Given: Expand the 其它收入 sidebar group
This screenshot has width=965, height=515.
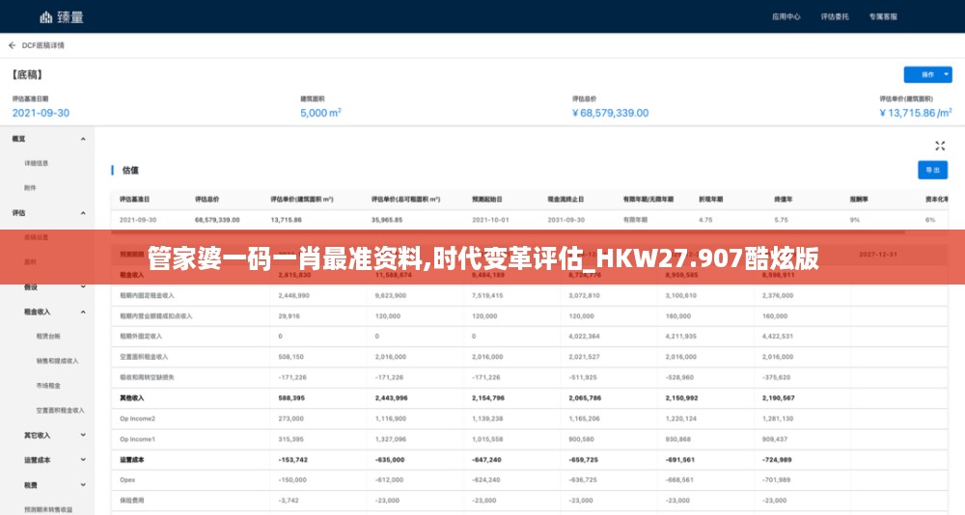Looking at the screenshot, I should [x=83, y=435].
